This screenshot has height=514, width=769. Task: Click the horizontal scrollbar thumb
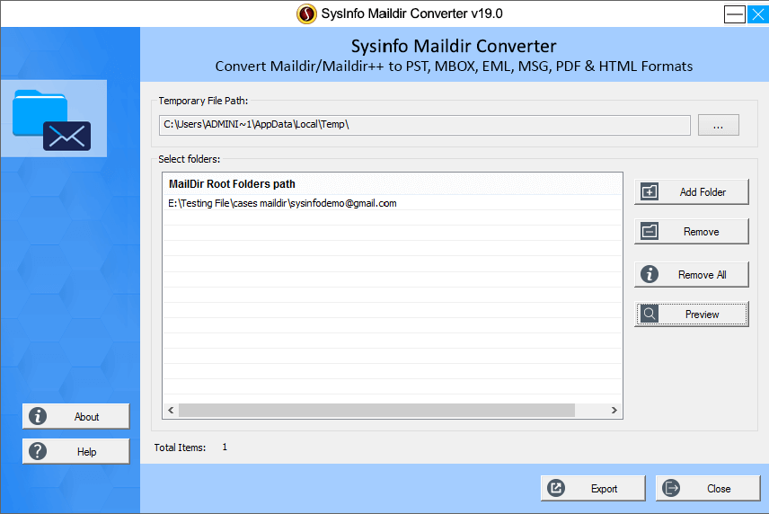click(x=376, y=410)
